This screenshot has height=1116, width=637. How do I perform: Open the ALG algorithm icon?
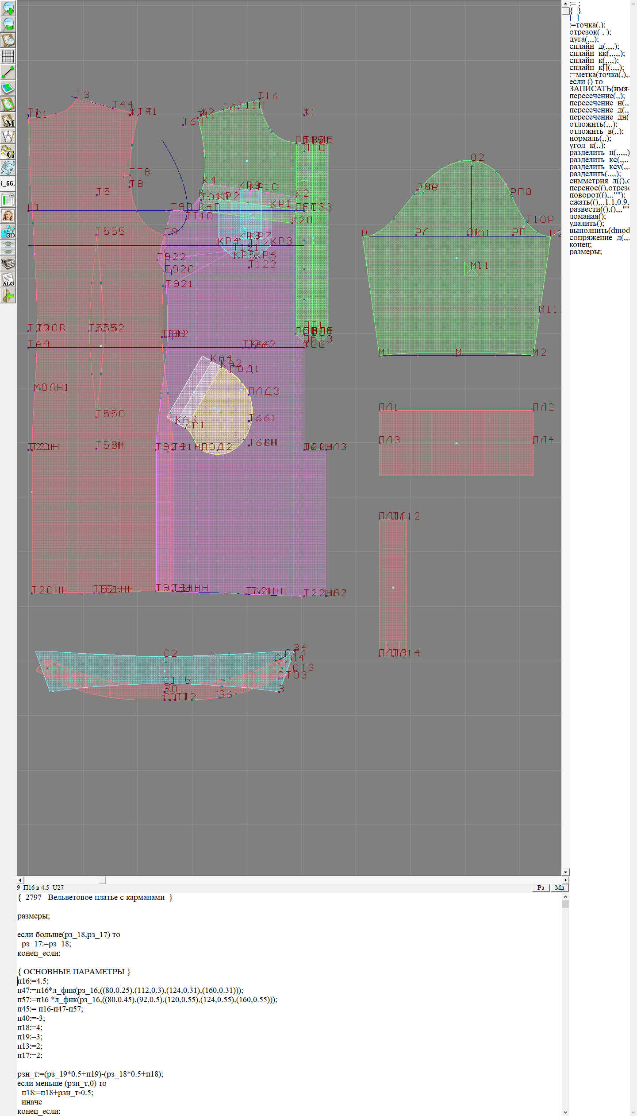tap(8, 280)
